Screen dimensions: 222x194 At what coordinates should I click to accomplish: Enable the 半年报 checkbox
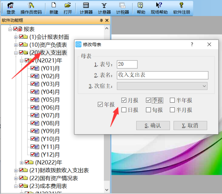(x=172, y=100)
